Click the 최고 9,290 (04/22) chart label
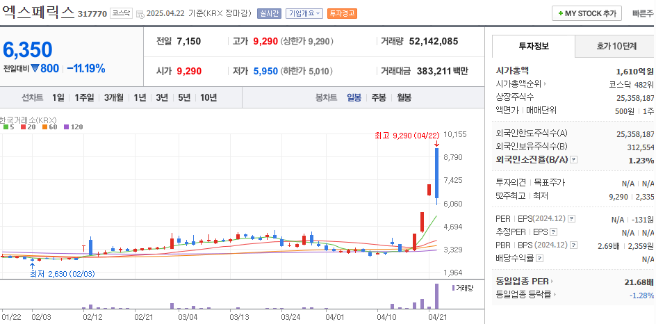 pos(407,135)
